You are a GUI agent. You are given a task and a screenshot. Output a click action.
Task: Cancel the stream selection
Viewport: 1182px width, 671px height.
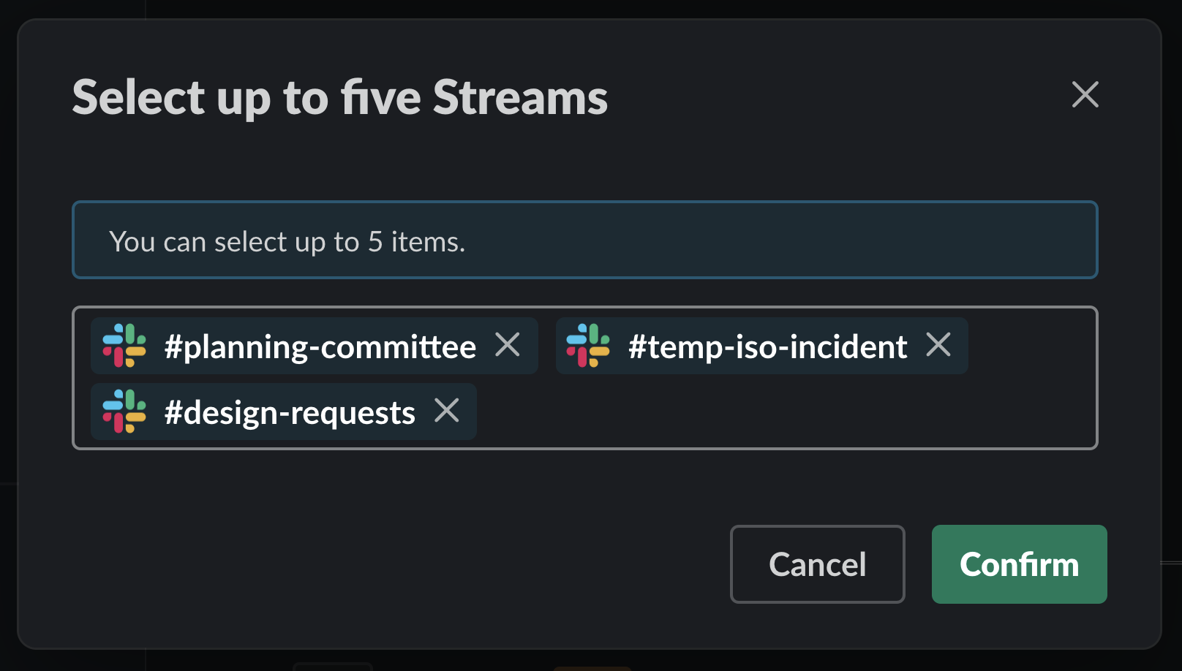(x=817, y=564)
